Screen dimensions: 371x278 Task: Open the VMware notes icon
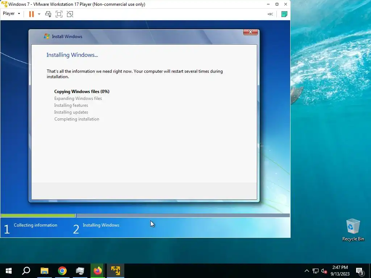tap(284, 14)
